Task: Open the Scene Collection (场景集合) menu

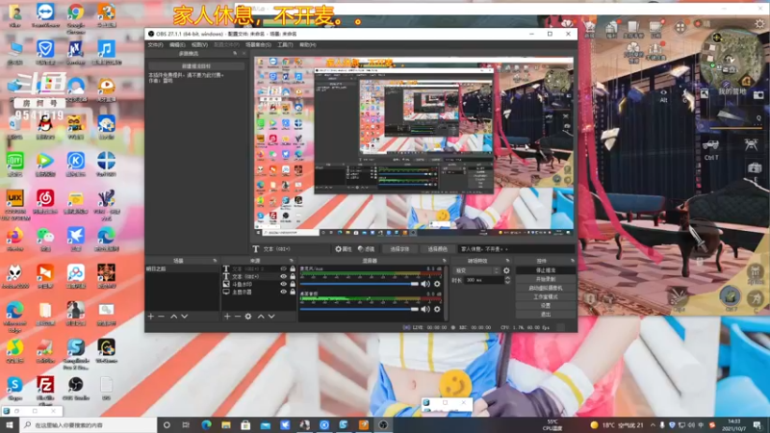Action: (x=258, y=45)
